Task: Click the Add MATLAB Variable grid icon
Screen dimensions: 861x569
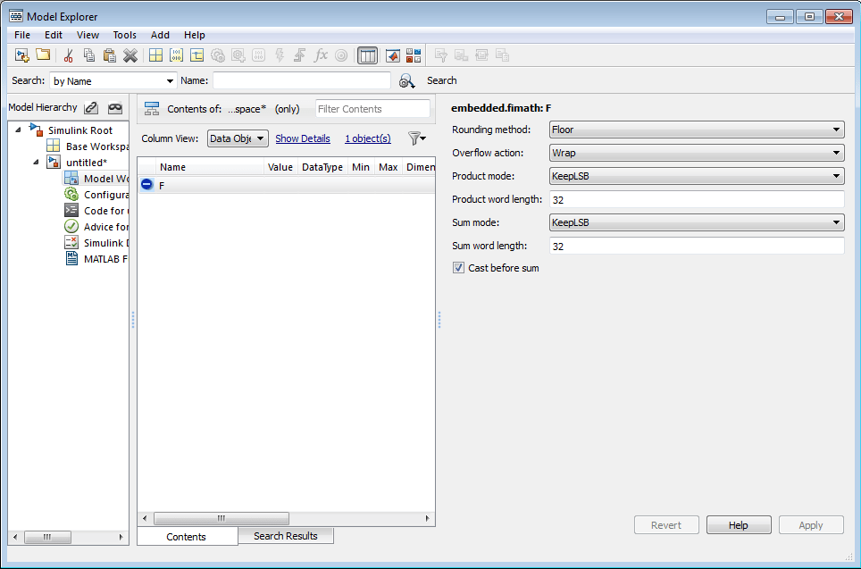Action: (156, 55)
